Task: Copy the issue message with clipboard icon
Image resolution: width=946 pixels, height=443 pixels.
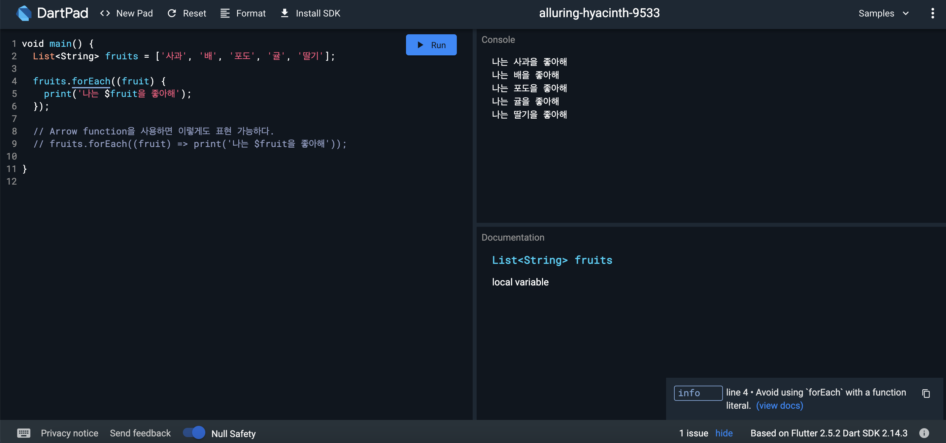Action: pyautogui.click(x=926, y=394)
